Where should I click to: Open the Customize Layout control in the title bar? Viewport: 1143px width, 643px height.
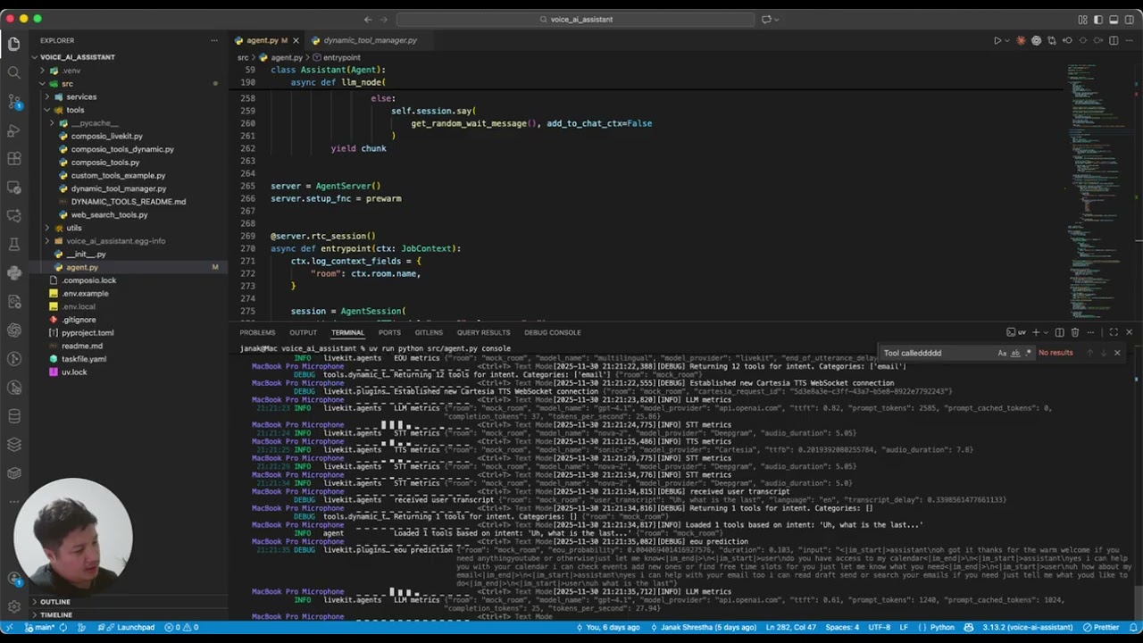[1082, 20]
